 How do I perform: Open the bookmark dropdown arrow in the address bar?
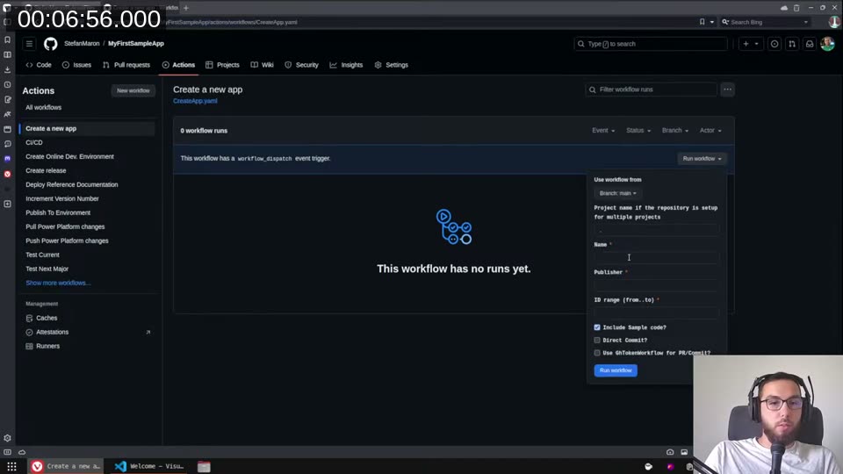tap(712, 22)
